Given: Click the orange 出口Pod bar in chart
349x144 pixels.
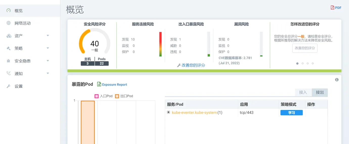Looking at the screenshot, I should click(x=88, y=122).
